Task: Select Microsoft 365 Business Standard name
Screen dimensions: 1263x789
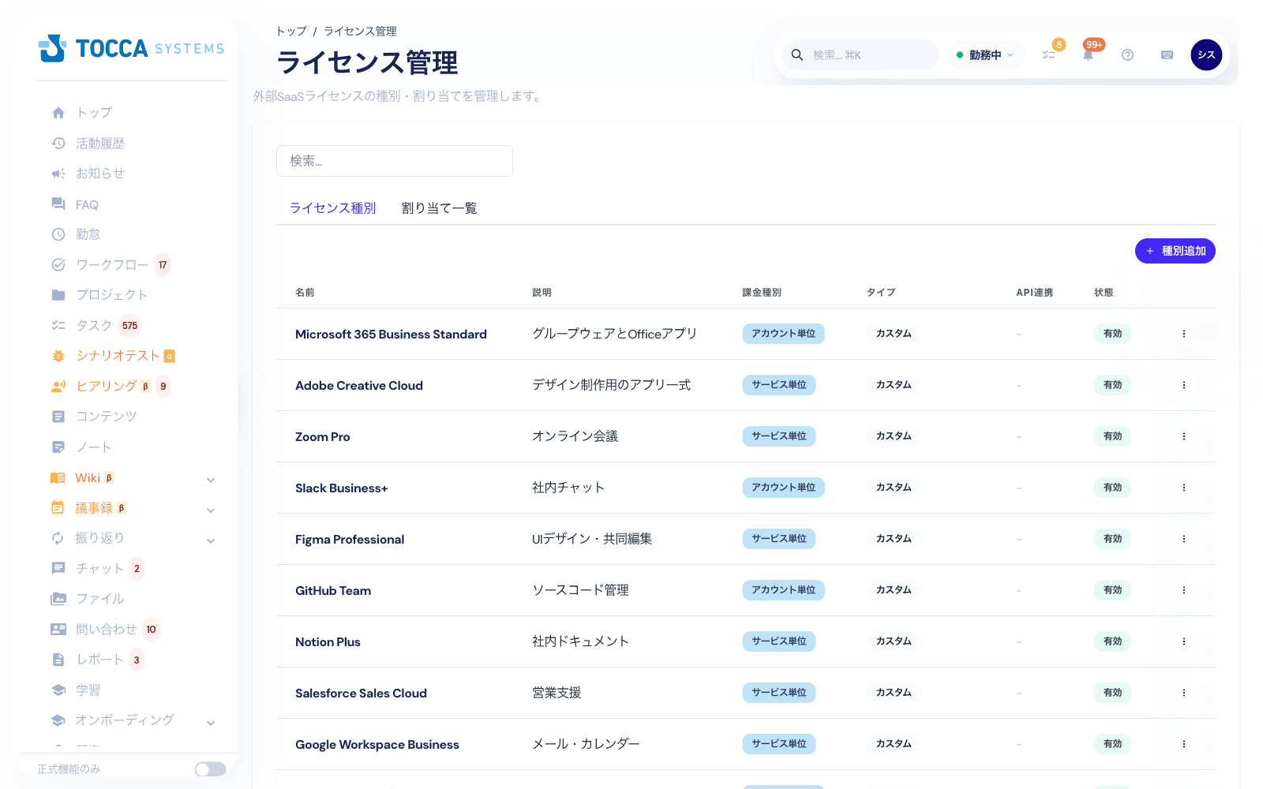Action: [x=391, y=335]
